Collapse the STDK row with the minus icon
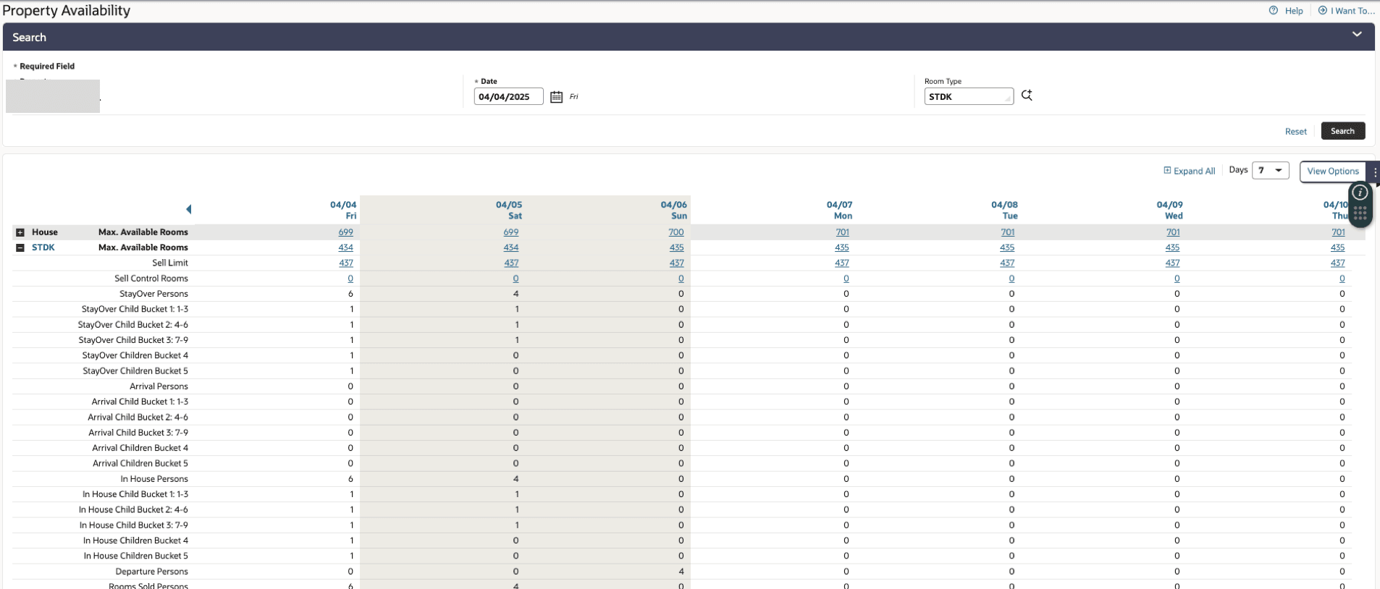Screen dimensions: 1380x589 point(20,247)
